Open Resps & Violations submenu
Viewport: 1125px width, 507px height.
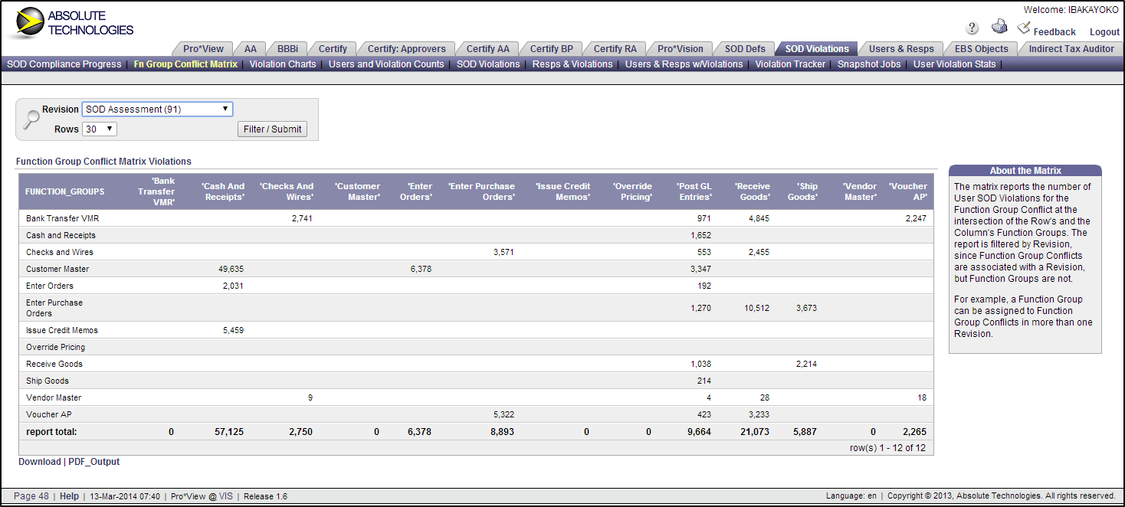572,64
